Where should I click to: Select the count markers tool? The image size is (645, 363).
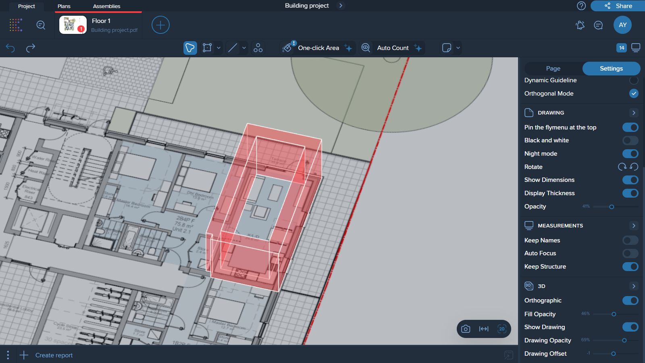tap(258, 48)
